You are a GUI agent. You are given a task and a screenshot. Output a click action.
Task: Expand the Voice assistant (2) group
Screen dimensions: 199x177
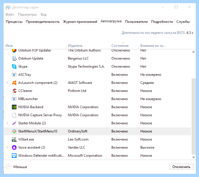click(7, 148)
